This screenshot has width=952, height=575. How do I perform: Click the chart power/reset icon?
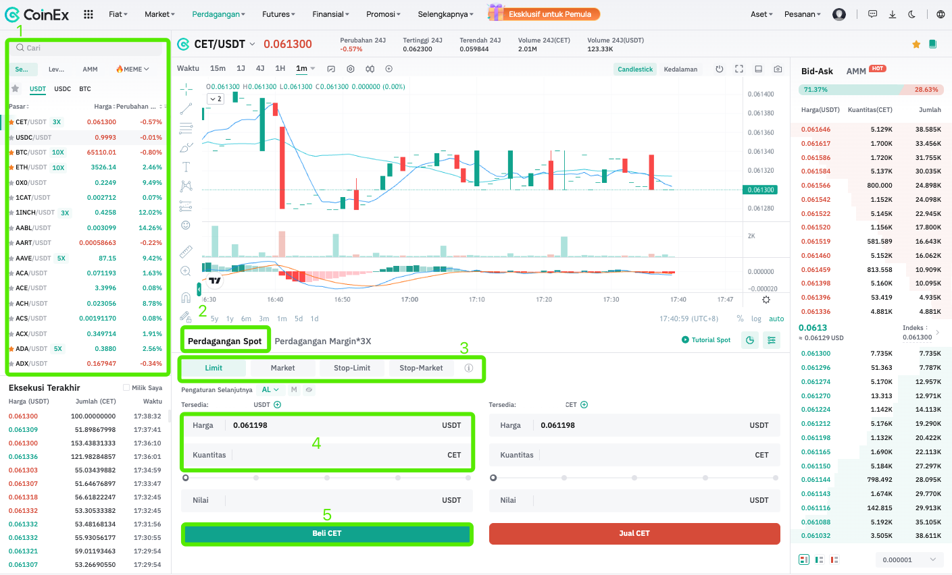[720, 69]
